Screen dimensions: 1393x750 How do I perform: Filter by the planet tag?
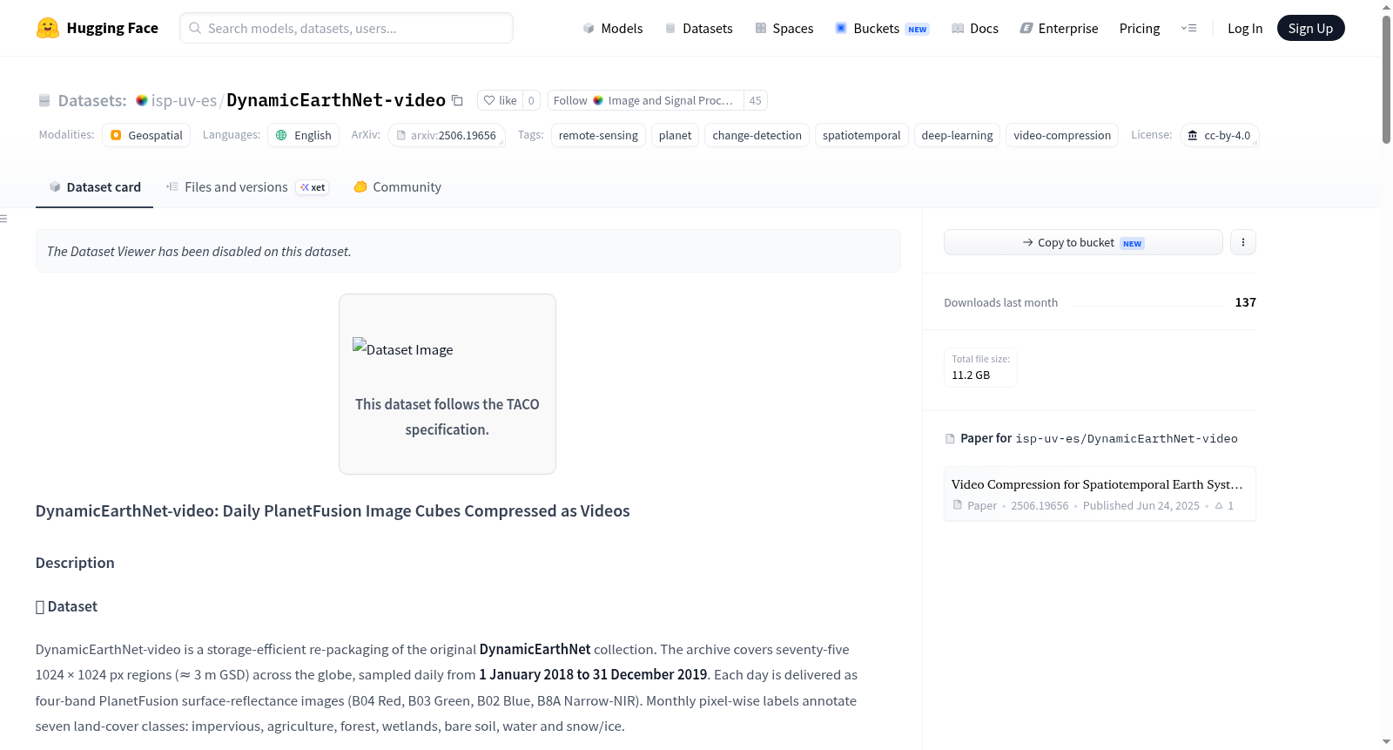[x=675, y=135]
